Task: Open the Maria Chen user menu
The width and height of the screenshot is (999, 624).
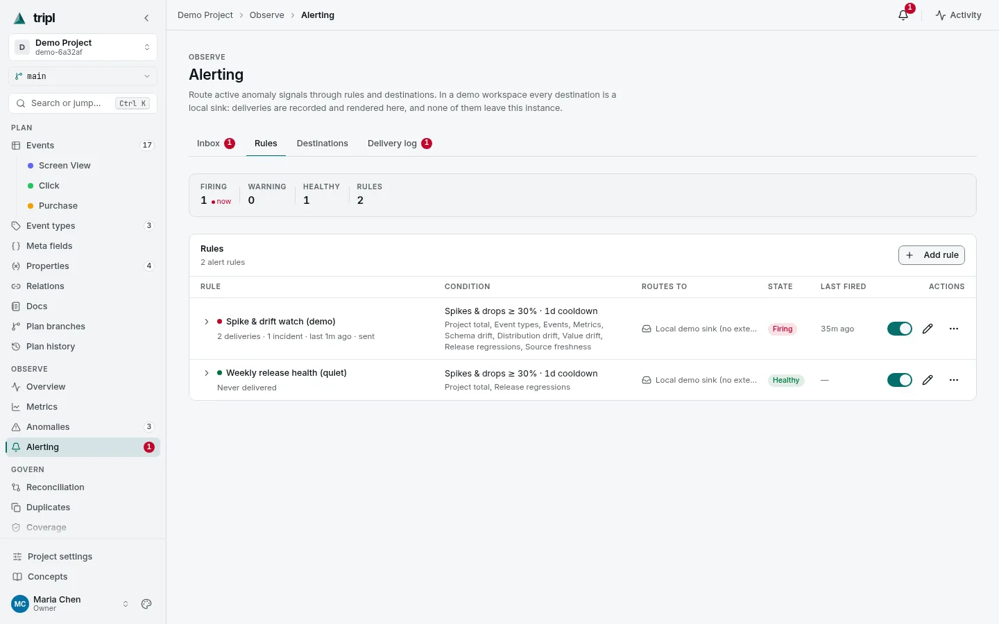Action: pyautogui.click(x=70, y=604)
